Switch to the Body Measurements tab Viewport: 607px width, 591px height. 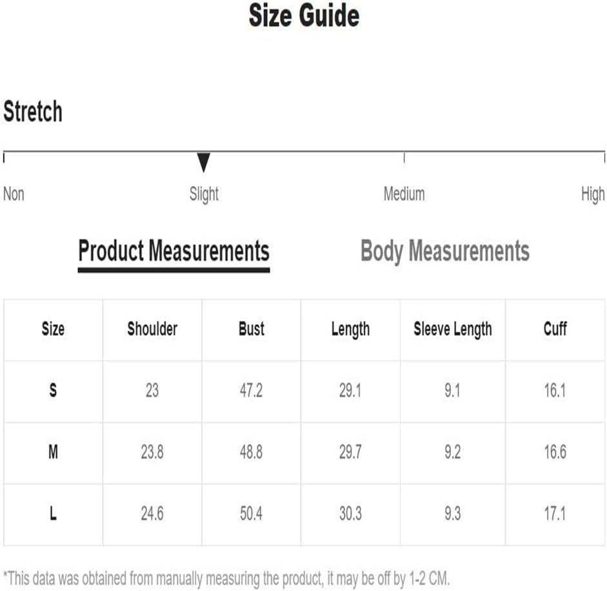[x=445, y=251]
